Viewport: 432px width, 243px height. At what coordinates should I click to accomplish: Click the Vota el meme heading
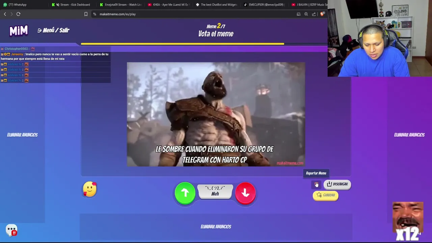coord(216,34)
